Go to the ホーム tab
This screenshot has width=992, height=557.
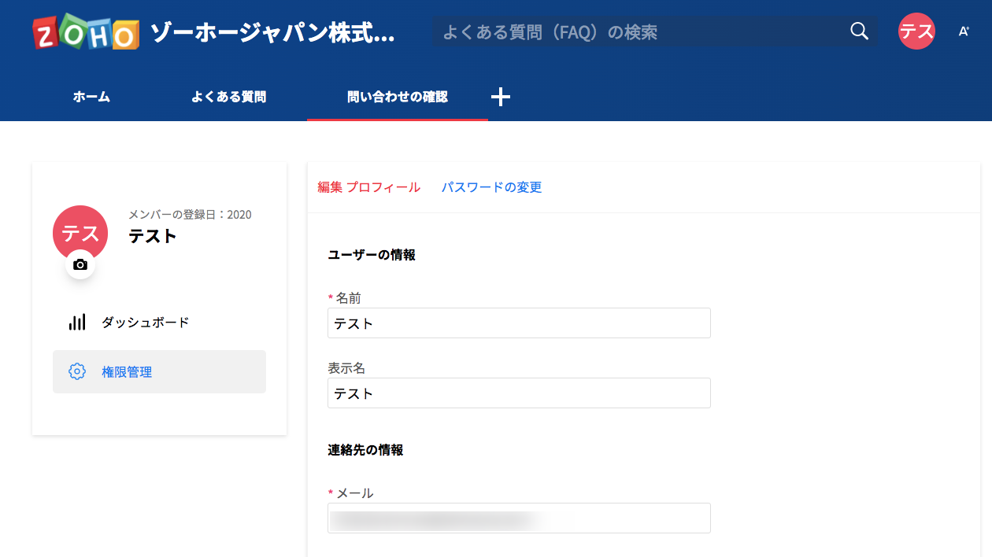[91, 97]
